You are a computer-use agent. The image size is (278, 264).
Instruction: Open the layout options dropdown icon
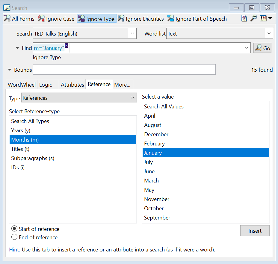[x=265, y=19]
